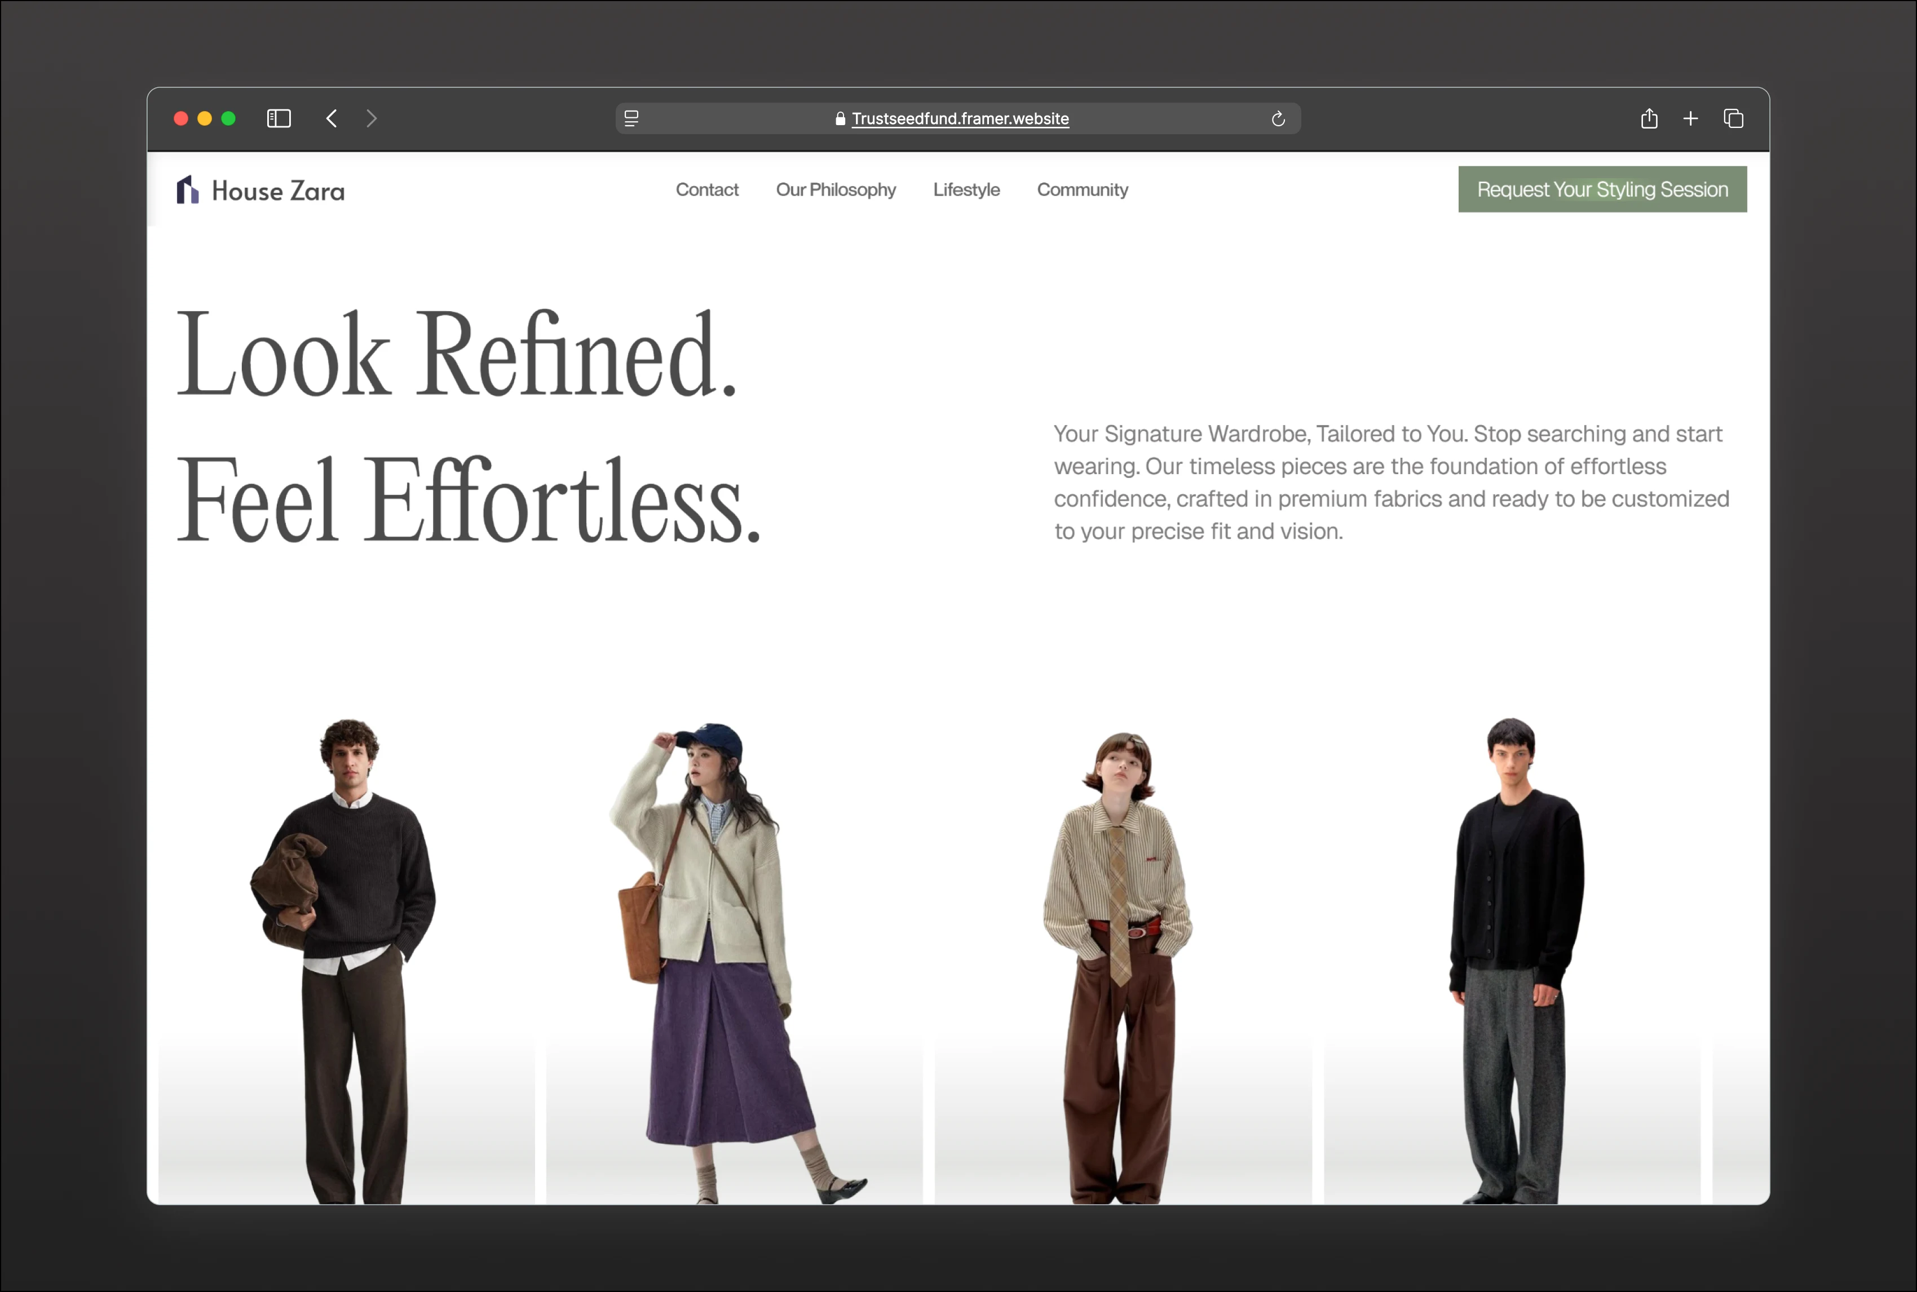Click the Share icon in the toolbar
Viewport: 1917px width, 1292px height.
(1648, 118)
